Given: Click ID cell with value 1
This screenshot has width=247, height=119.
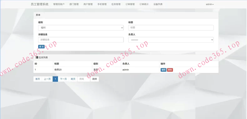Looking at the screenshot, I should [43, 70].
